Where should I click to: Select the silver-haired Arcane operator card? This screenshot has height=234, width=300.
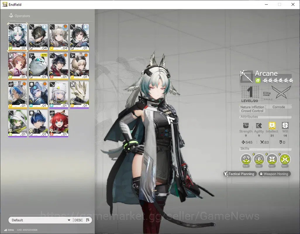(x=18, y=37)
